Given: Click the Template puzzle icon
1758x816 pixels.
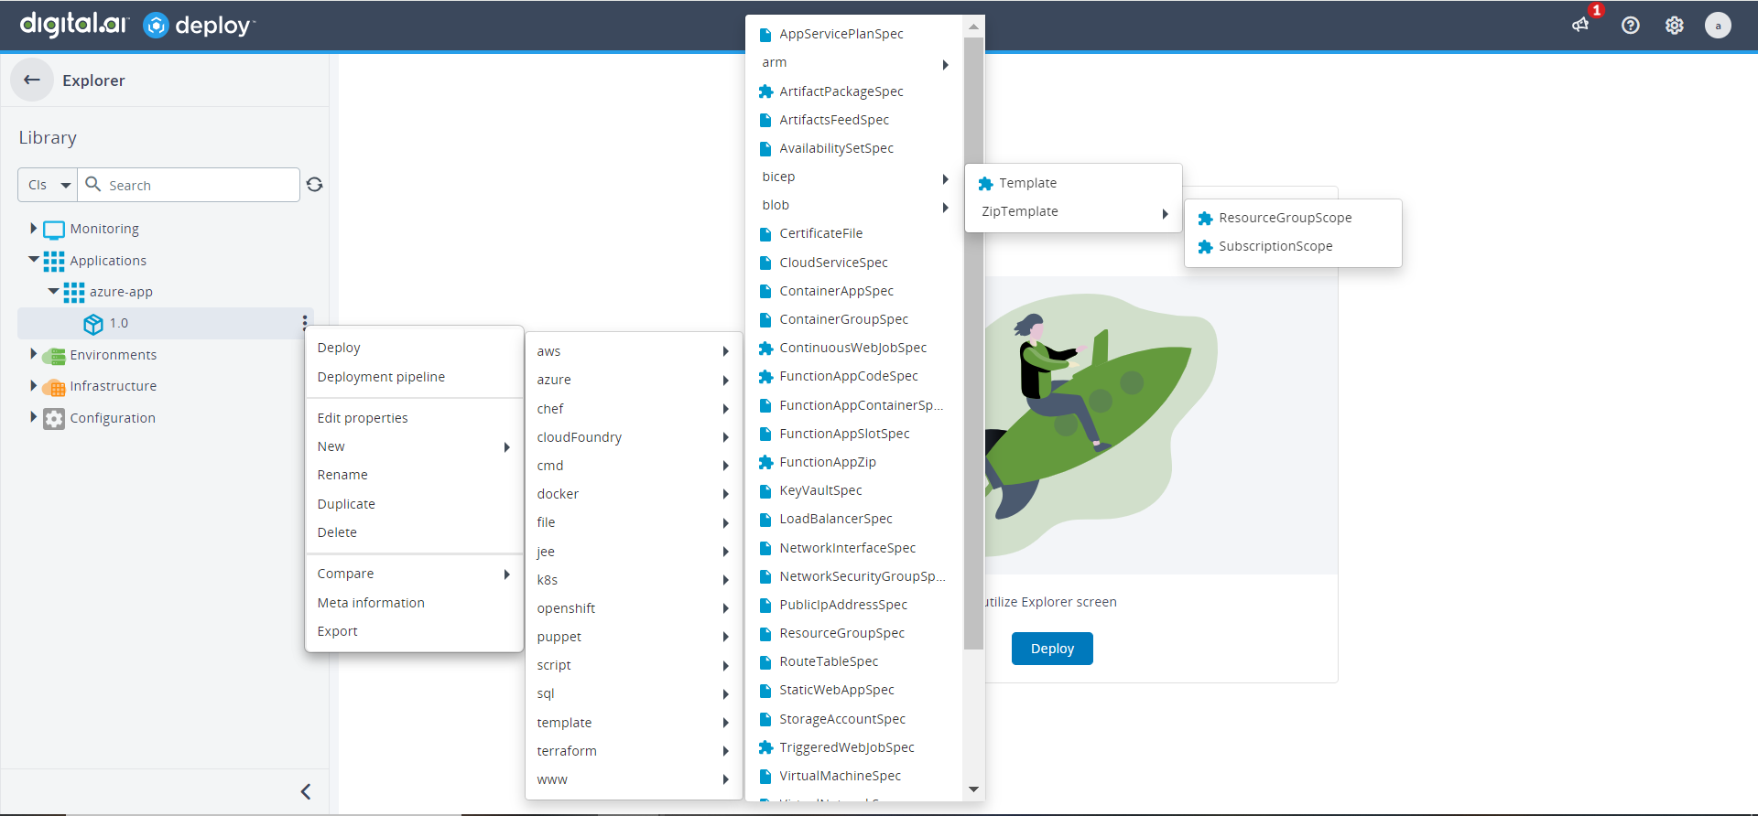Looking at the screenshot, I should point(986,184).
